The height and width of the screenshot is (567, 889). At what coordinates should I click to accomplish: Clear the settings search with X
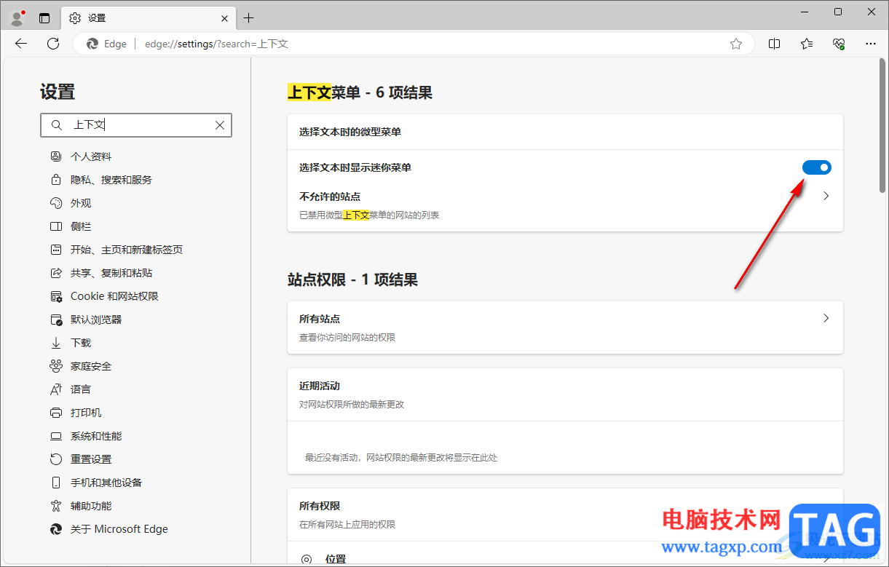click(220, 125)
